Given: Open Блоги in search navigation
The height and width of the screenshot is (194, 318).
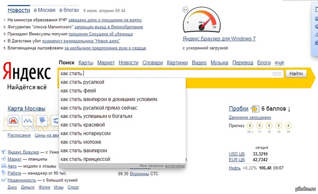Looking at the screenshot, I should click(264, 63).
